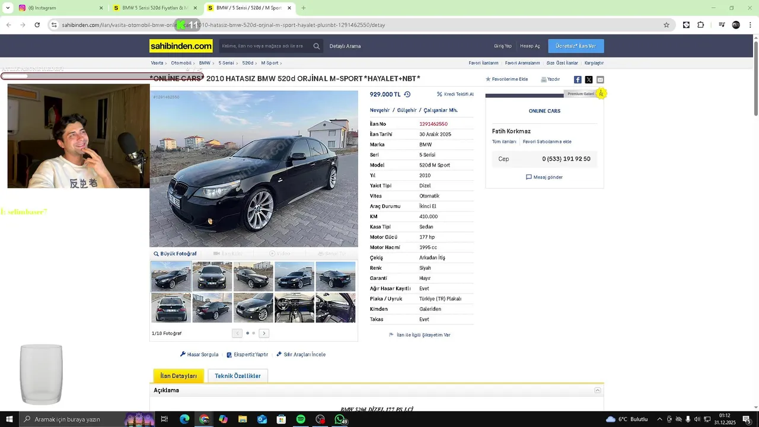Open WhatsApp from the taskbar
Viewport: 759px width, 427px height.
(x=340, y=419)
